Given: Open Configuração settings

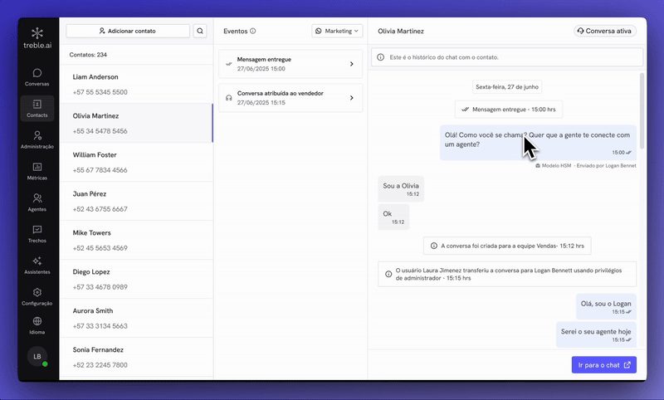Looking at the screenshot, I should (x=37, y=296).
